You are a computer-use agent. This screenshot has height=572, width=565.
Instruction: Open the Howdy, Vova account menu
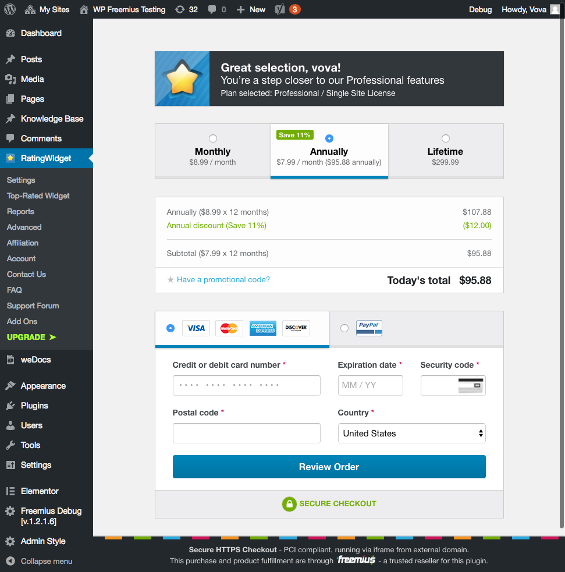pos(525,9)
